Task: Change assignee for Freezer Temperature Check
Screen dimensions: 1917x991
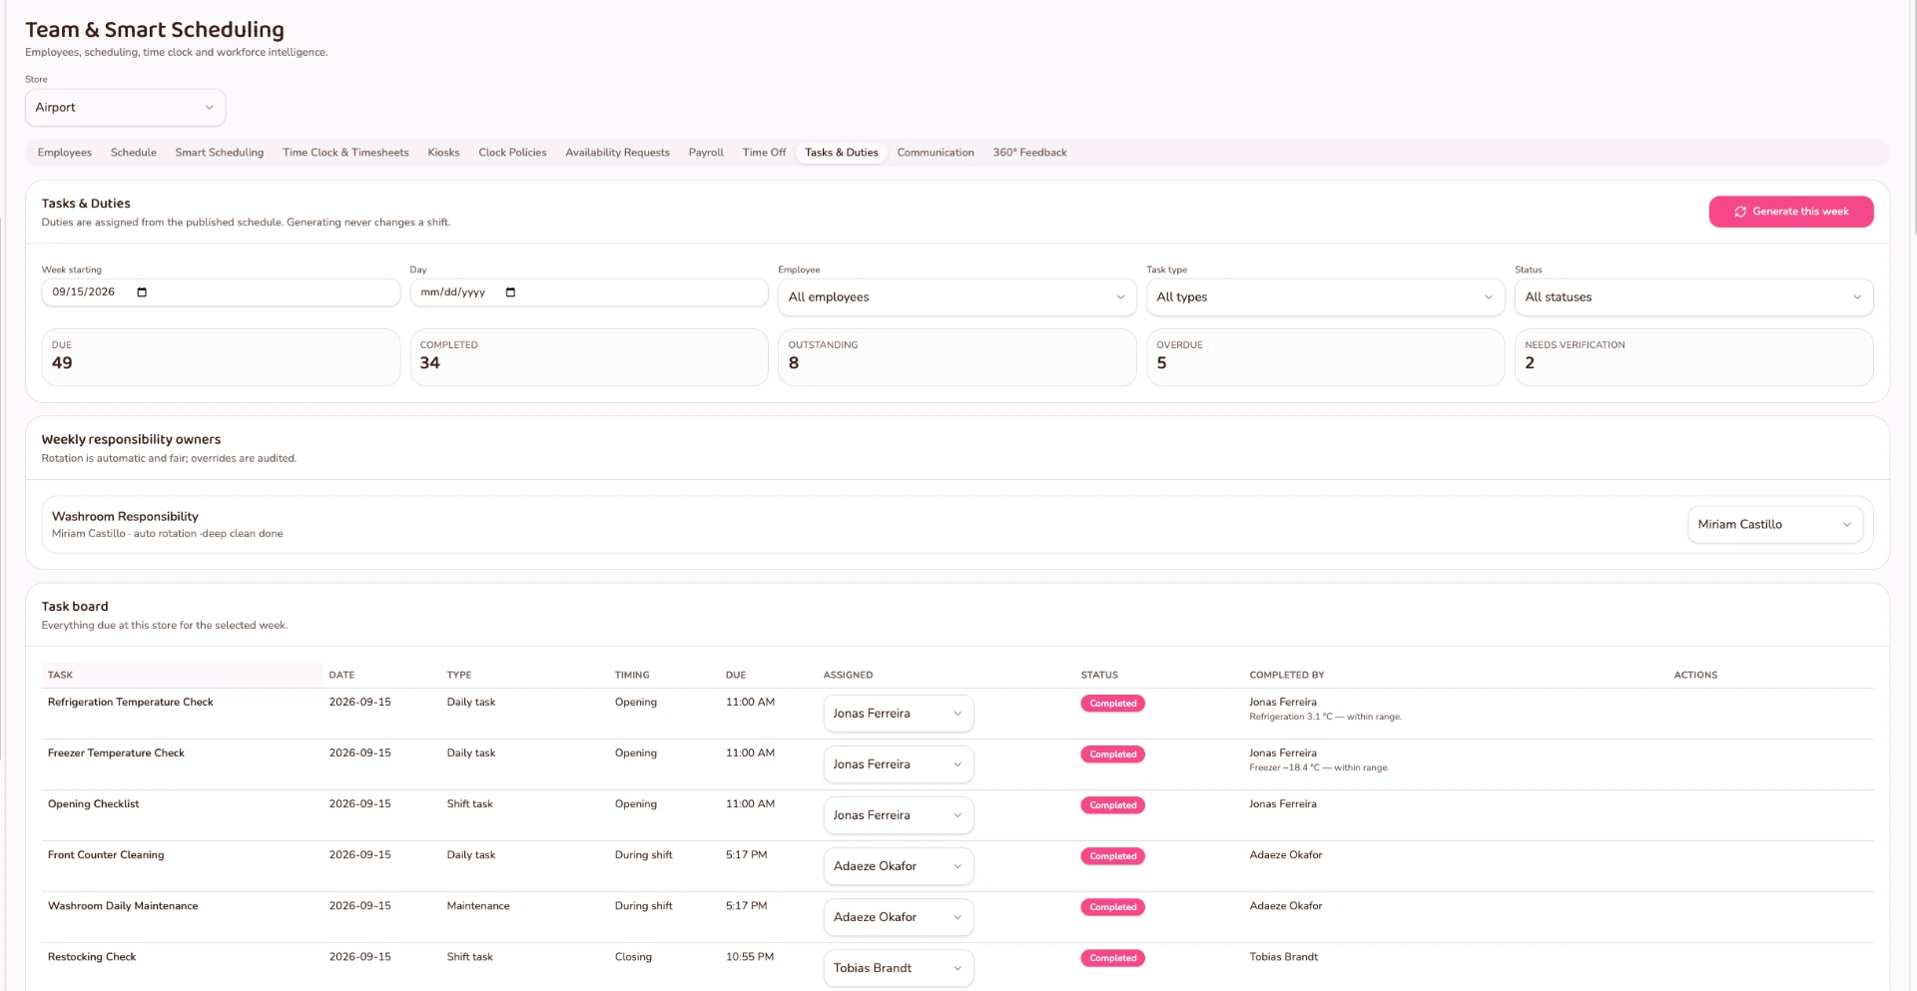Action: coord(898,764)
